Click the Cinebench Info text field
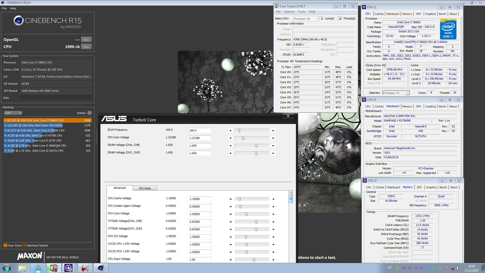Viewport: 485px width, 273px height. (x=56, y=98)
